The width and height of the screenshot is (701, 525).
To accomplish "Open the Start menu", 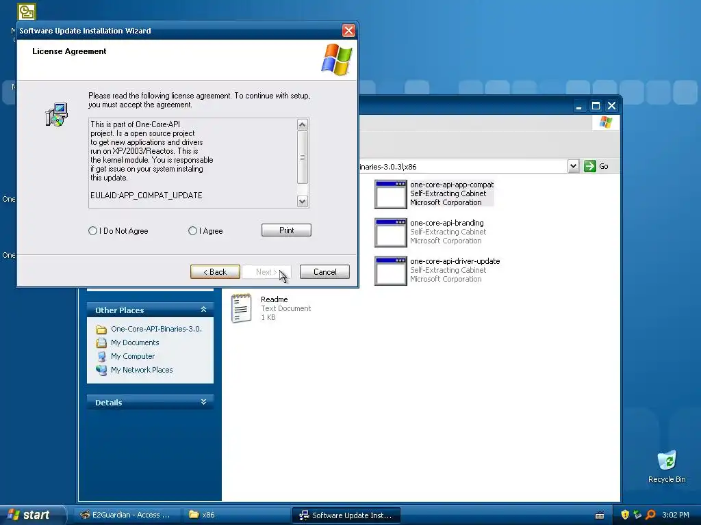I will [29, 515].
